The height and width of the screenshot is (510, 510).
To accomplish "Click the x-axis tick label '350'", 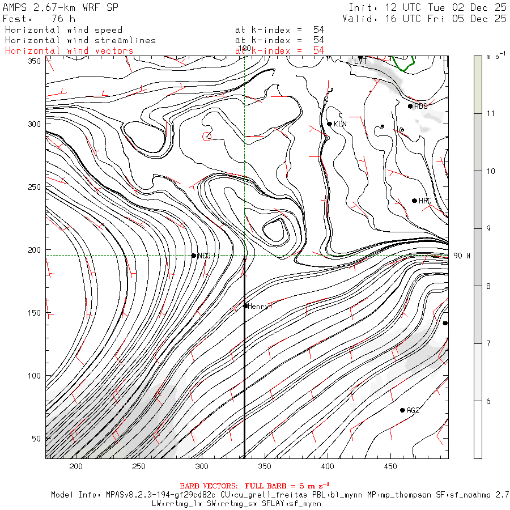I will (265, 466).
